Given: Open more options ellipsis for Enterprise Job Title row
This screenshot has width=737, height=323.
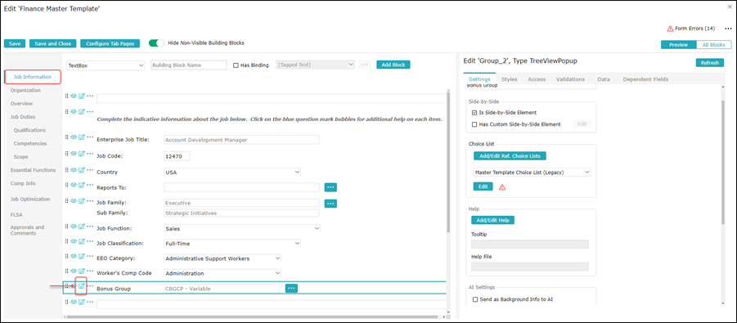Looking at the screenshot, I should coord(90,137).
